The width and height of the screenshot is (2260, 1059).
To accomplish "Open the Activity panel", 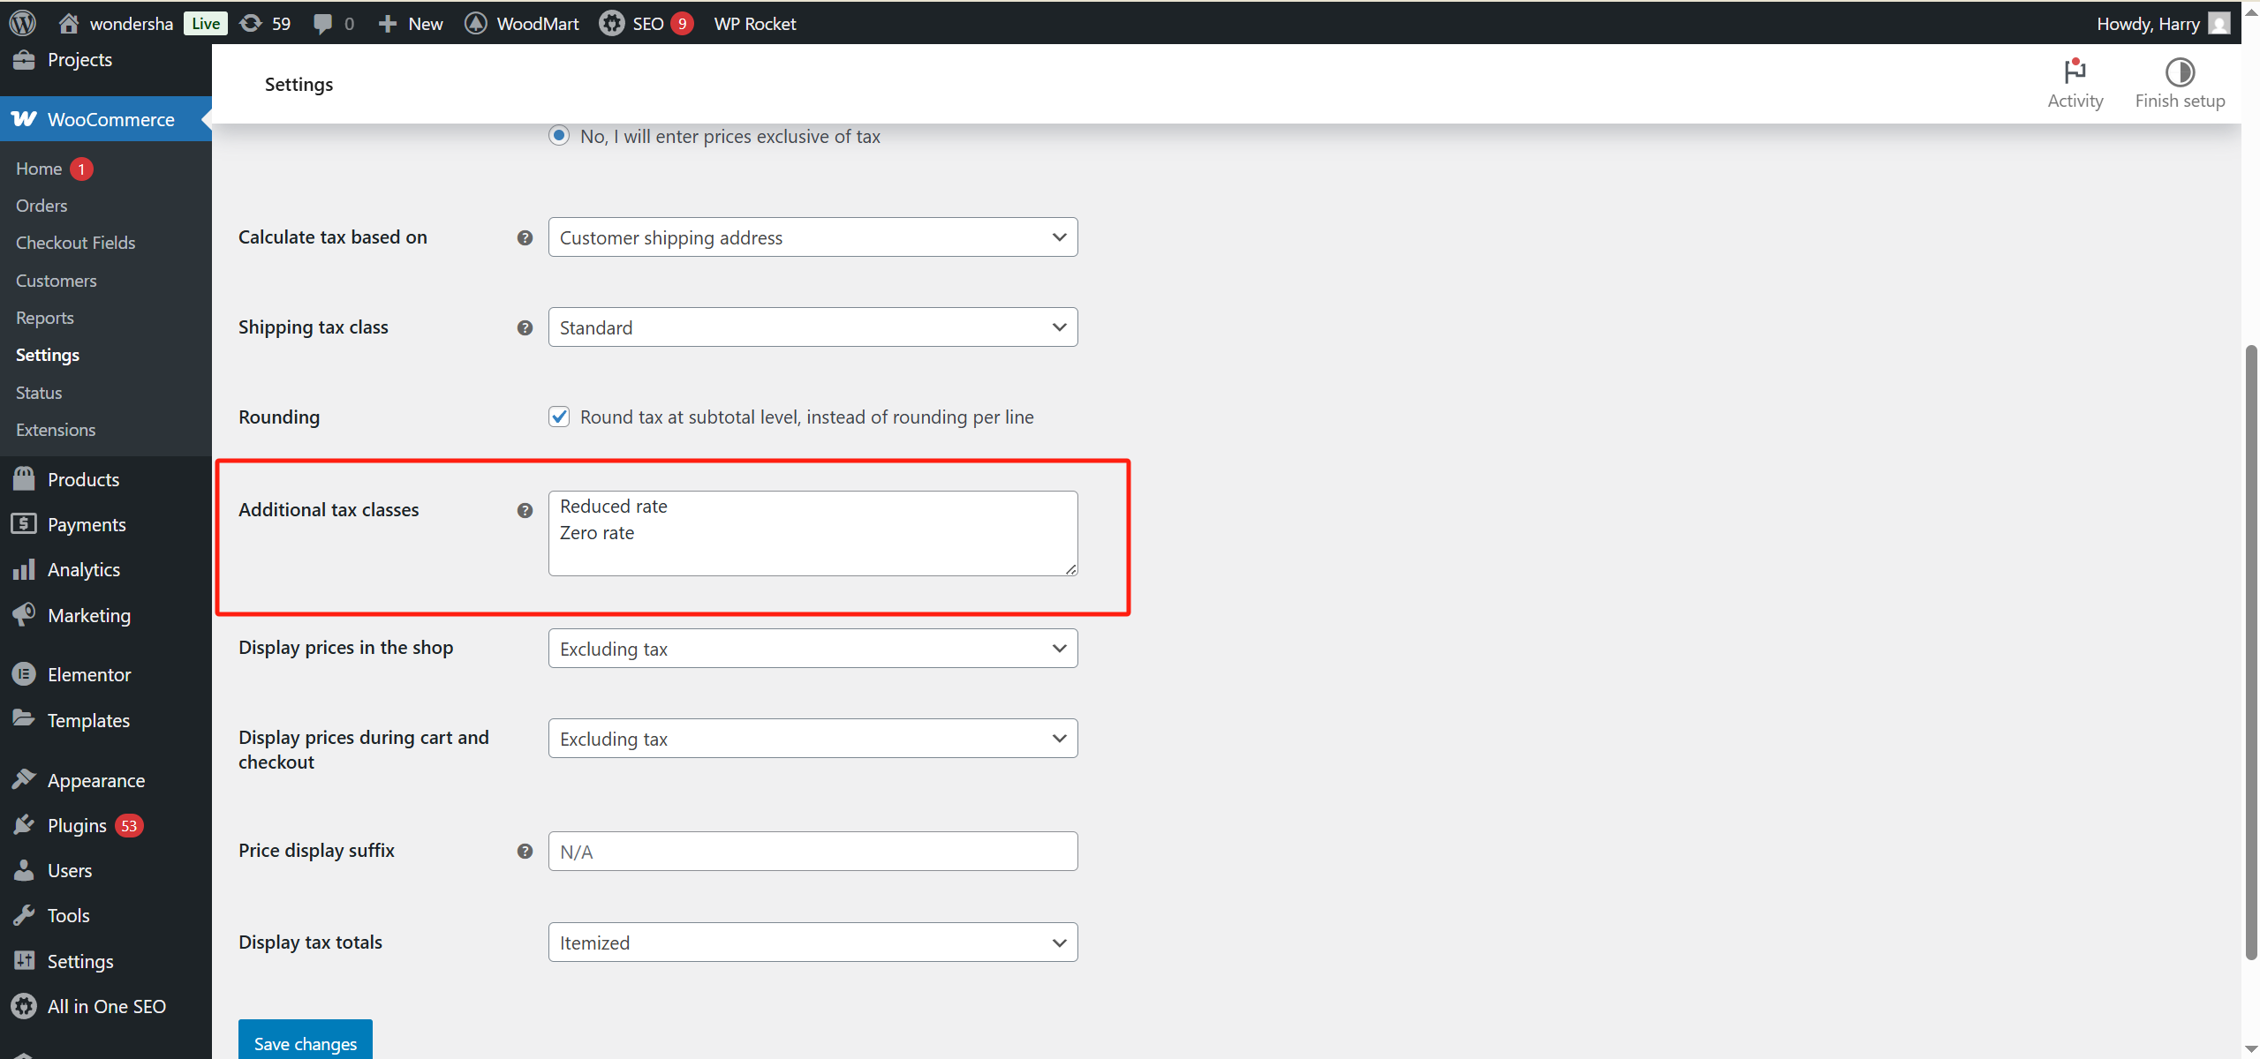I will pos(2075,82).
